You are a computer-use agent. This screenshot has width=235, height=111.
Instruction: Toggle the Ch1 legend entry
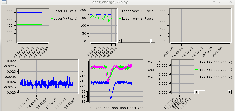tap(149, 62)
